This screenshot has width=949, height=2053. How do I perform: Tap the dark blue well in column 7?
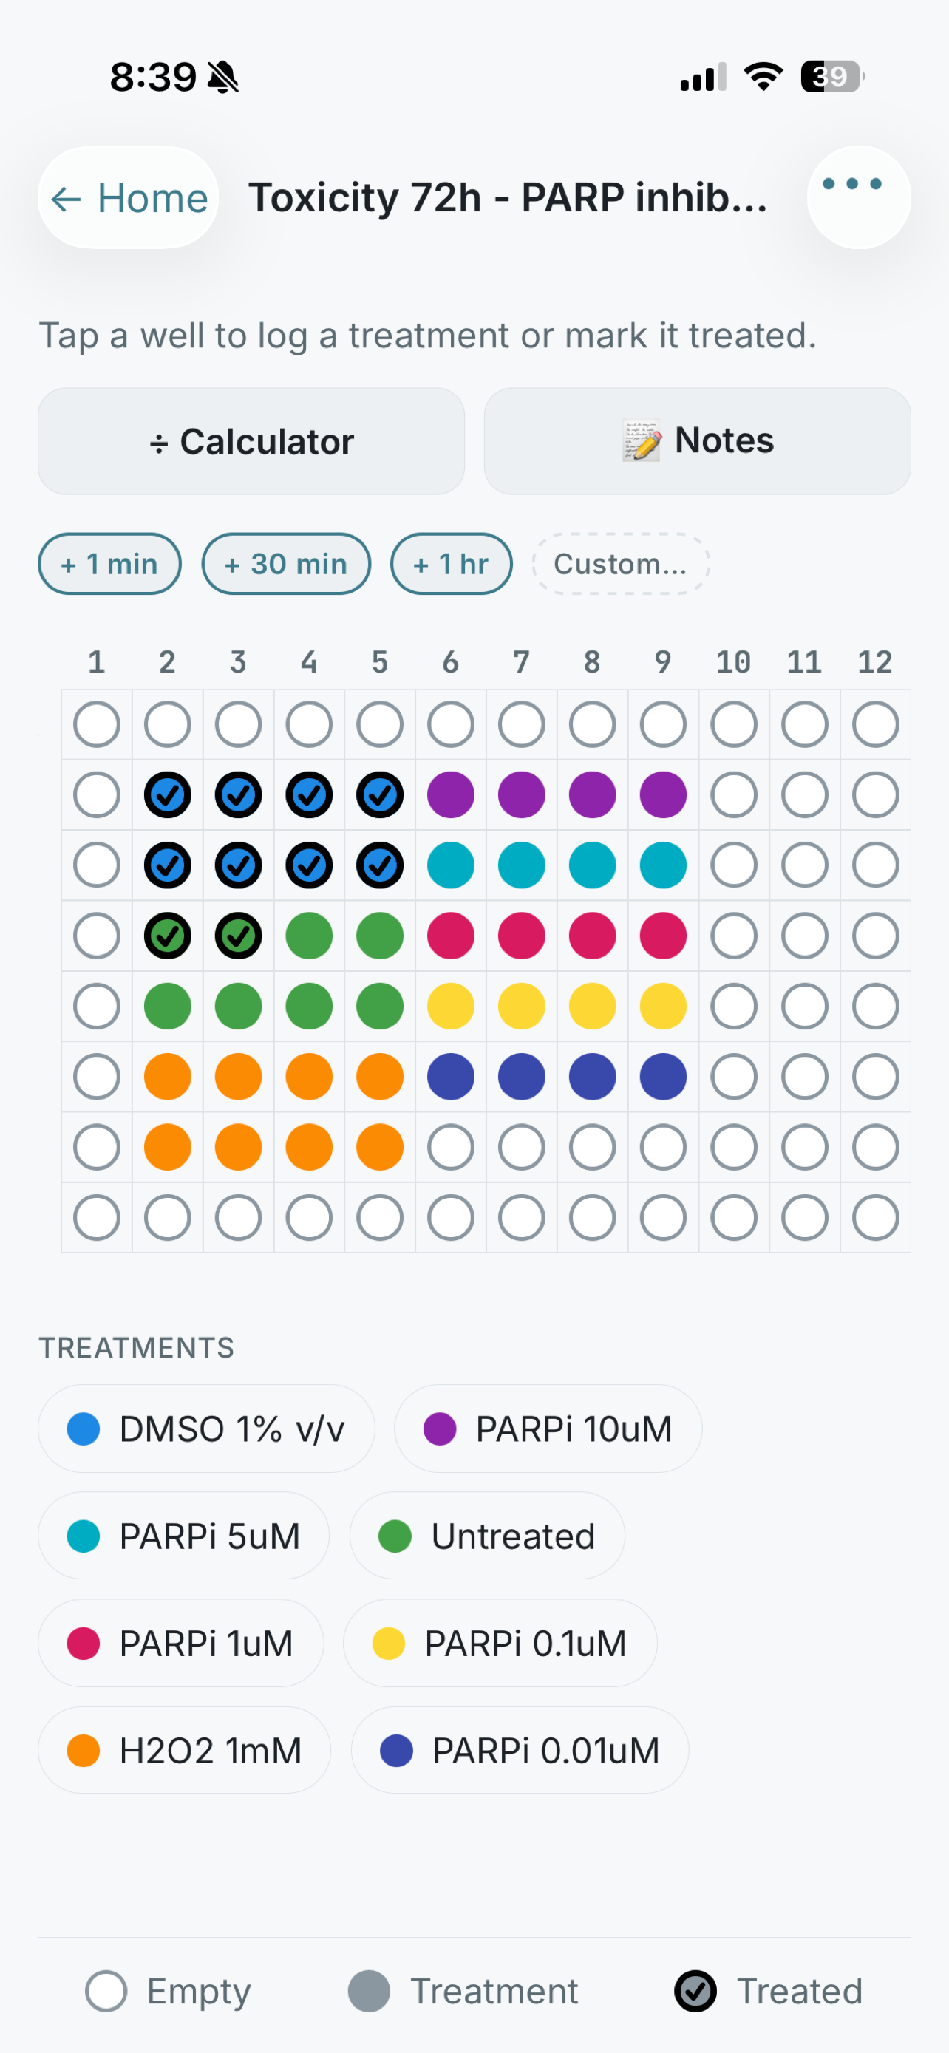click(522, 1077)
